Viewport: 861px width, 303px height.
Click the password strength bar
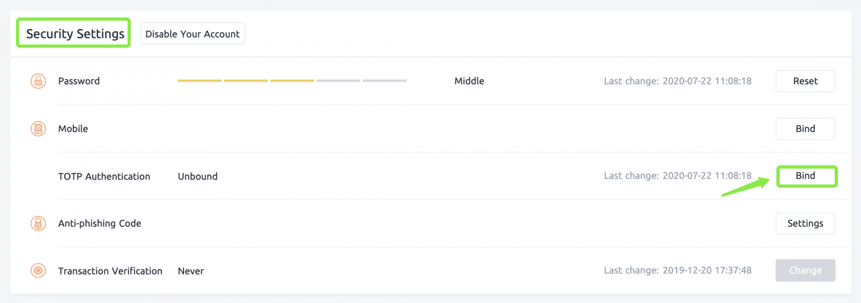point(292,81)
